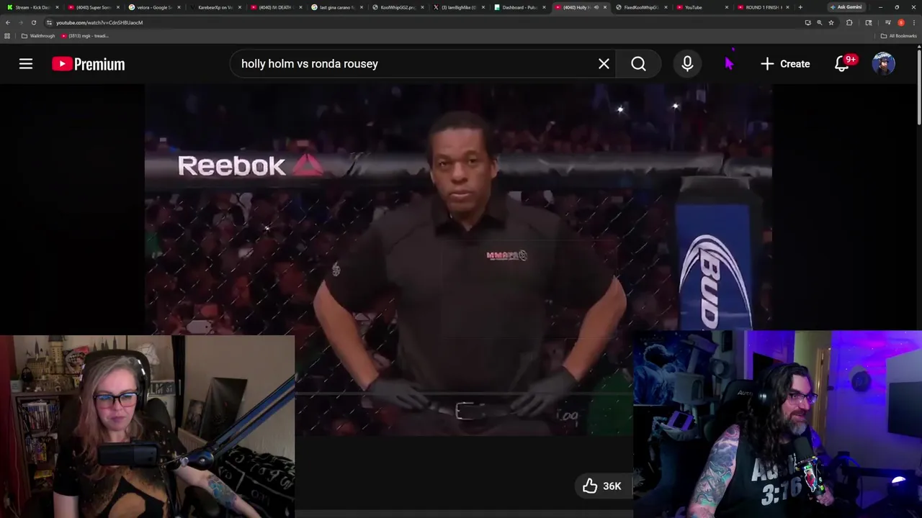Switch to the IamBigMike X tab
922x518 pixels.
[457, 7]
